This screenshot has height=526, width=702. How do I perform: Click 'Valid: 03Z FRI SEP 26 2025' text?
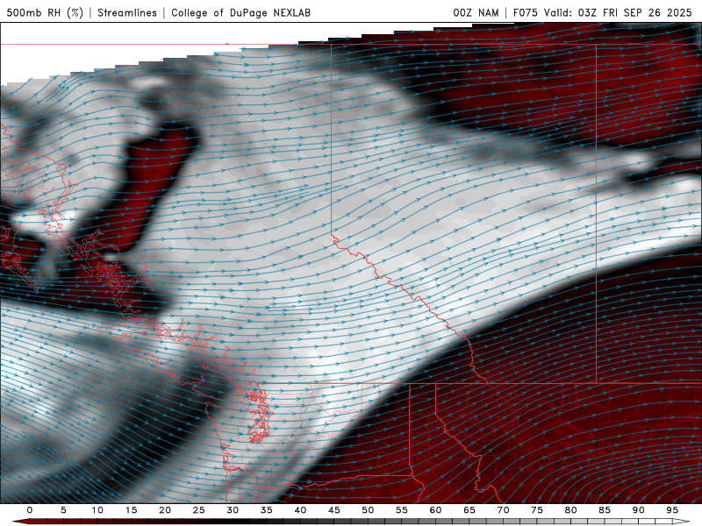[x=618, y=13]
